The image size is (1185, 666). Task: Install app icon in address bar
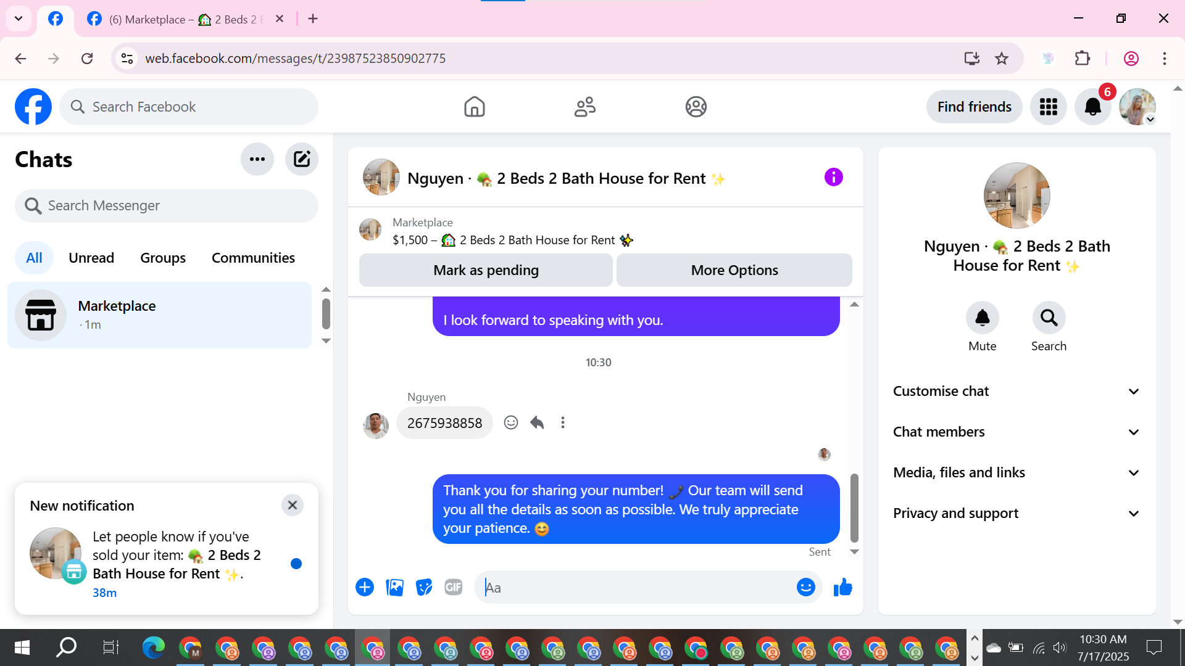point(972,59)
